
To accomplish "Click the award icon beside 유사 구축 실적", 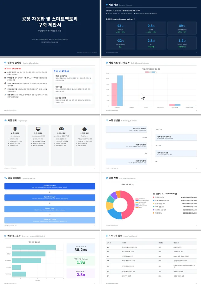I will tap(107, 236).
